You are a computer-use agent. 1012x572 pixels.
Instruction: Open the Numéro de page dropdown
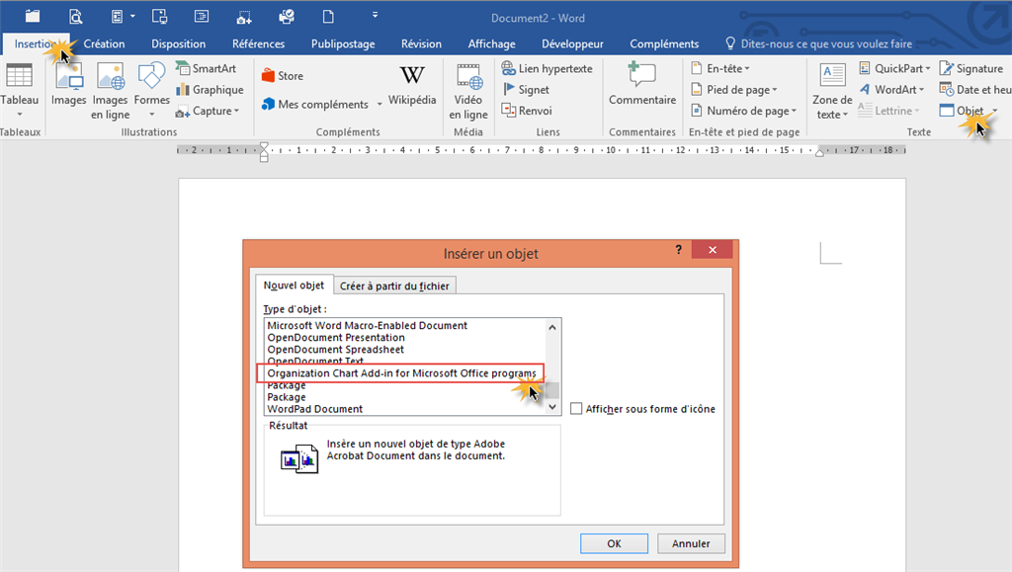point(744,111)
